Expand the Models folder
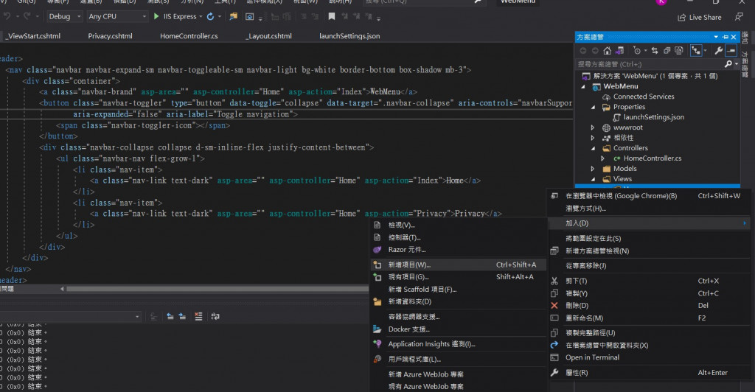Image resolution: width=755 pixels, height=392 pixels. (593, 168)
